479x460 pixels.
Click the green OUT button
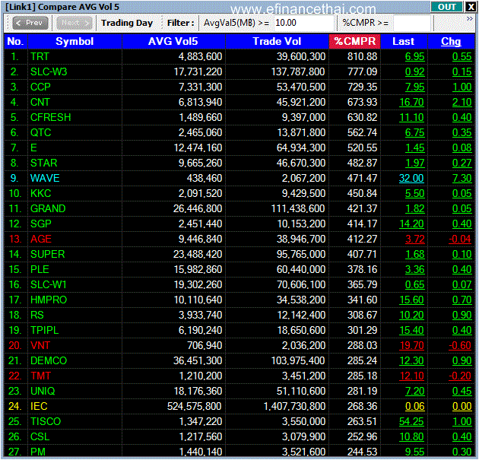446,7
